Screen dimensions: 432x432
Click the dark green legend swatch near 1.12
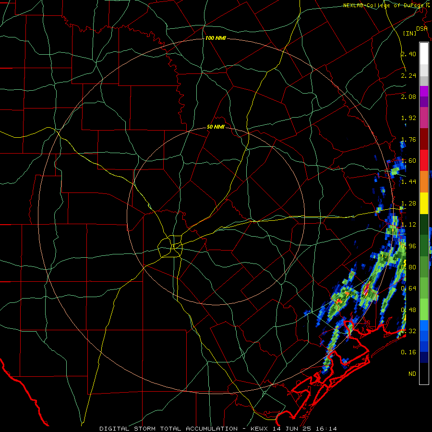pyautogui.click(x=424, y=225)
